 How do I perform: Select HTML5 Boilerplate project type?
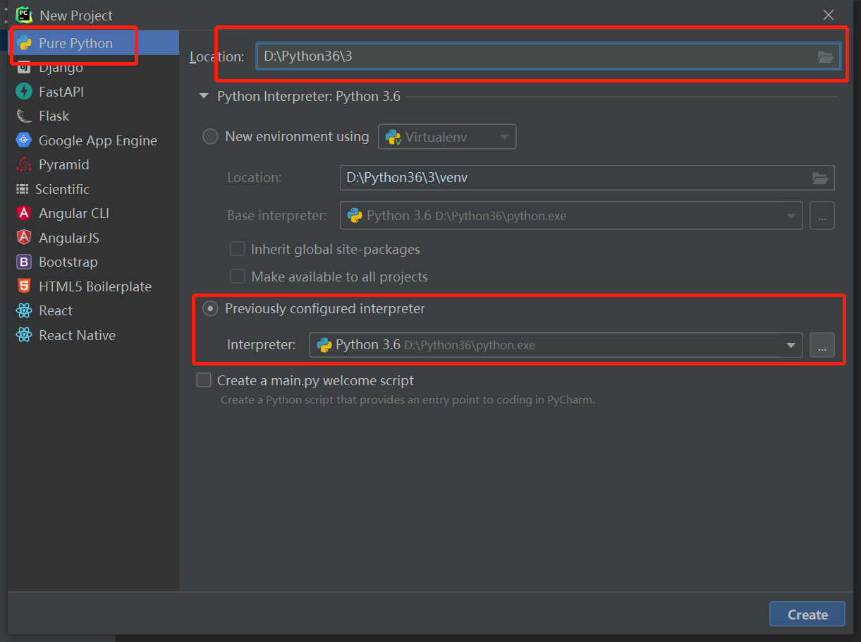click(93, 286)
